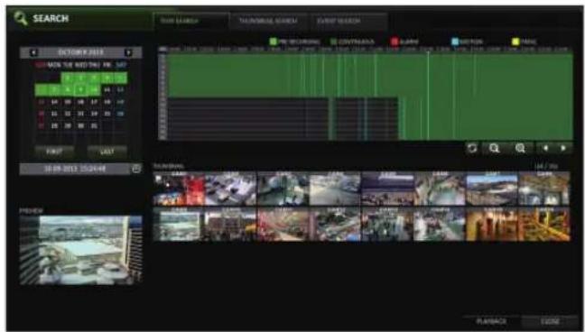
Task: Close the search window
Action: click(x=550, y=321)
